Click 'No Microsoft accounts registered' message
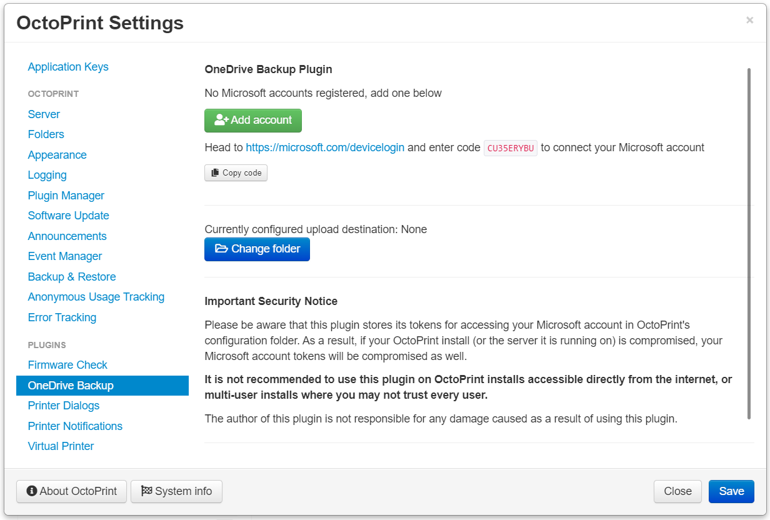The height and width of the screenshot is (520, 770). point(323,93)
